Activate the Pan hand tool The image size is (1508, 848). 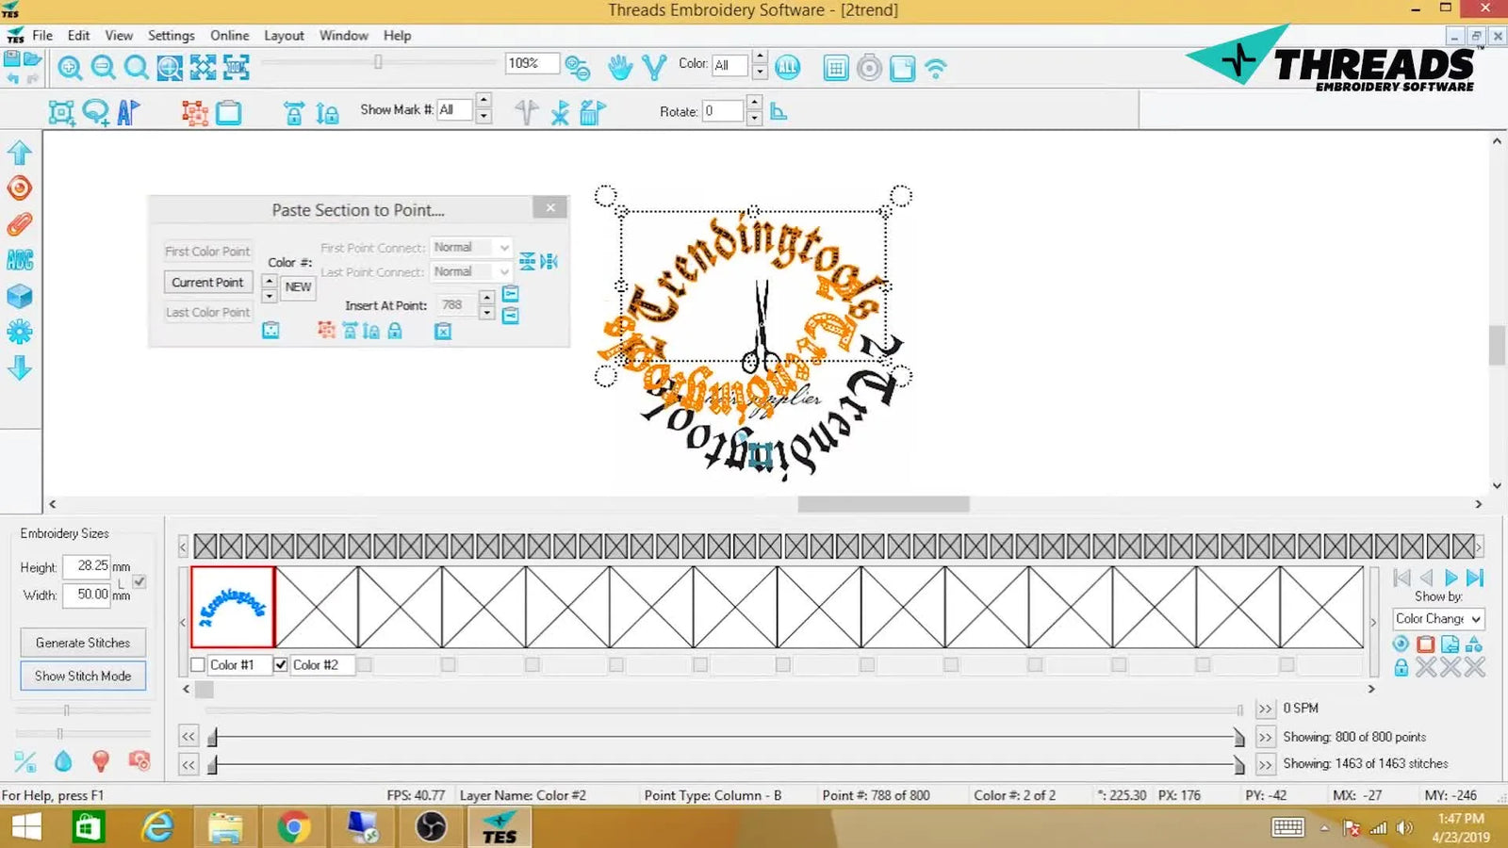(619, 67)
